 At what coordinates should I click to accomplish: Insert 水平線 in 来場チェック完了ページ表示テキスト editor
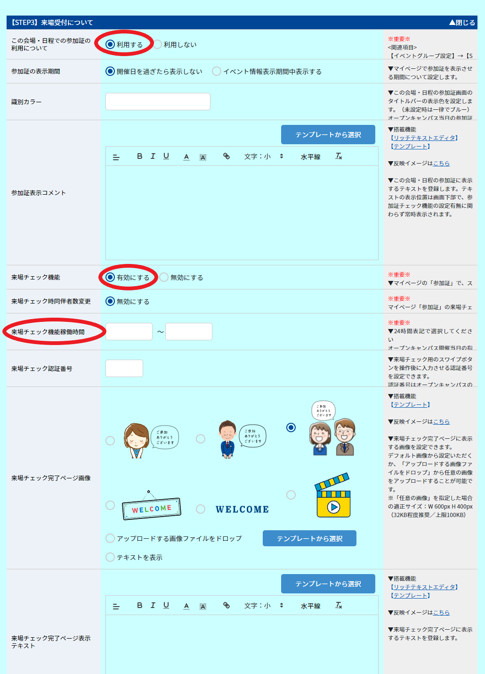311,606
